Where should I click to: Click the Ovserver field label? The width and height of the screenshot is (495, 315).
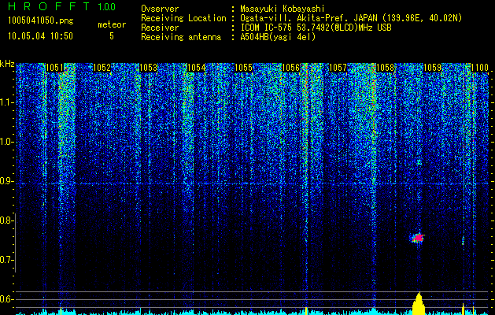(x=160, y=9)
